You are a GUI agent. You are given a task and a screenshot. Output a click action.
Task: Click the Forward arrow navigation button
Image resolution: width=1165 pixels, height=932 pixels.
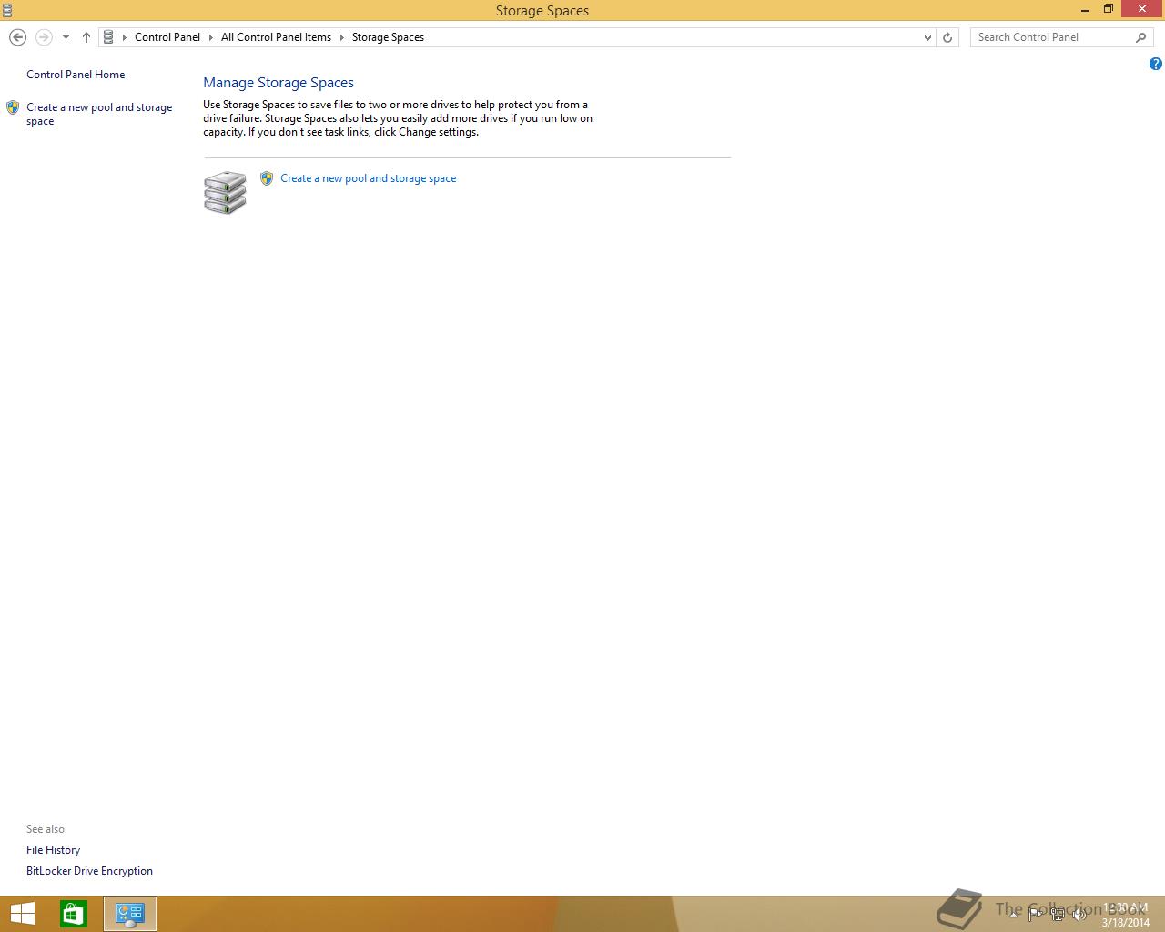[44, 37]
